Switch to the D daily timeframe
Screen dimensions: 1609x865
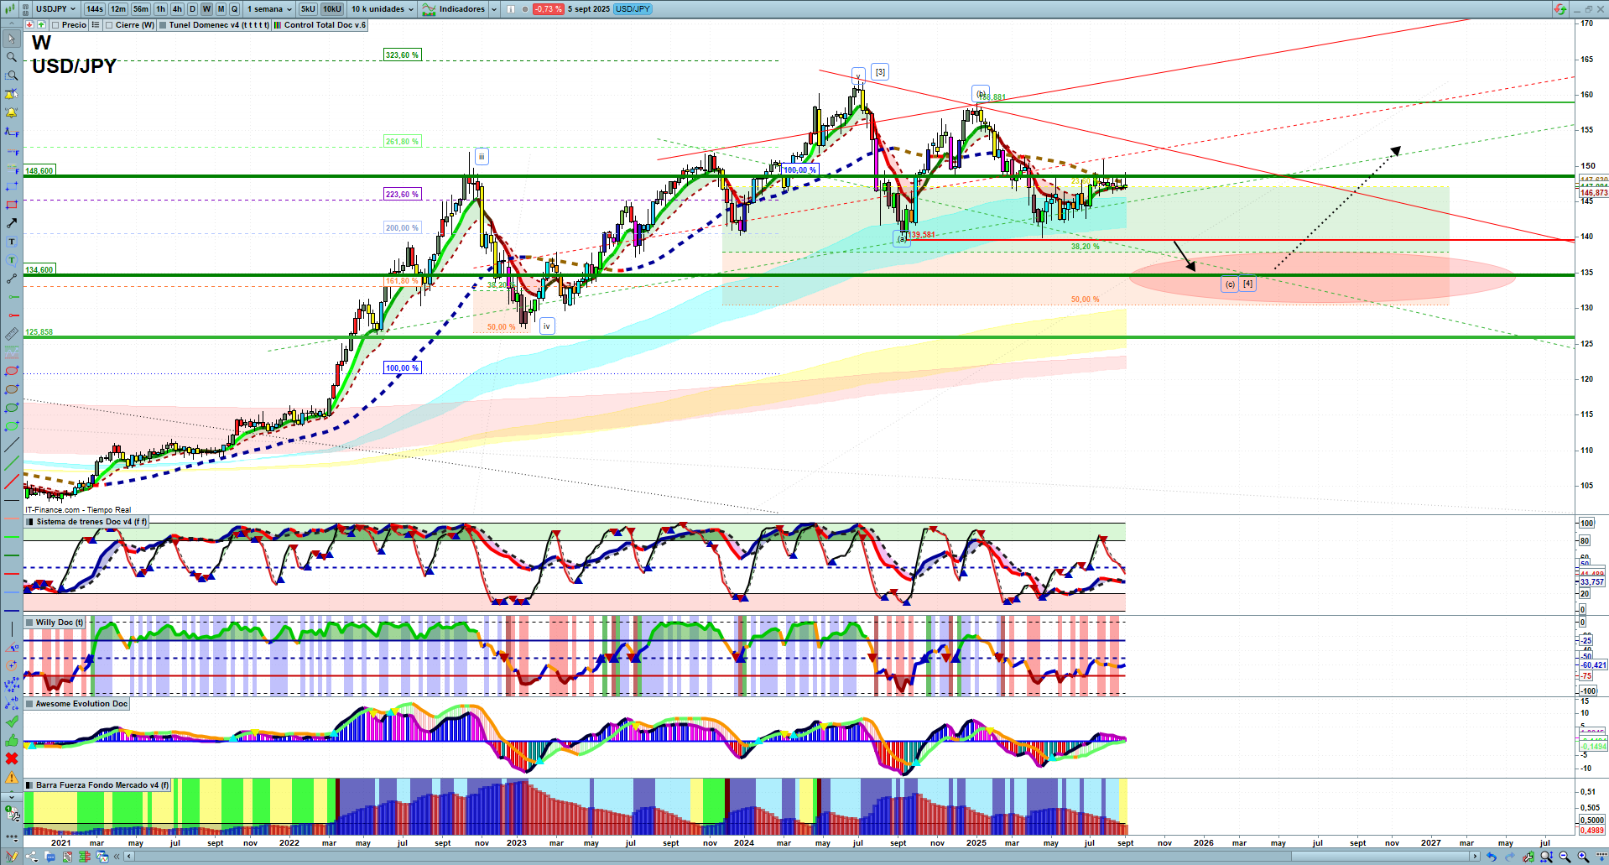tap(192, 9)
